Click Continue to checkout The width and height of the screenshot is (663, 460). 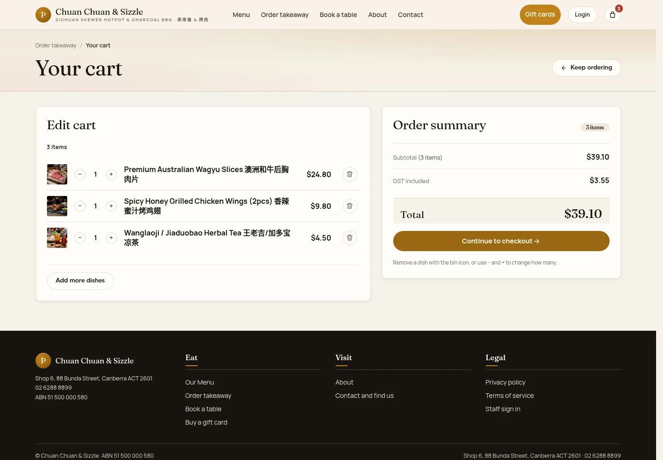[x=501, y=241]
